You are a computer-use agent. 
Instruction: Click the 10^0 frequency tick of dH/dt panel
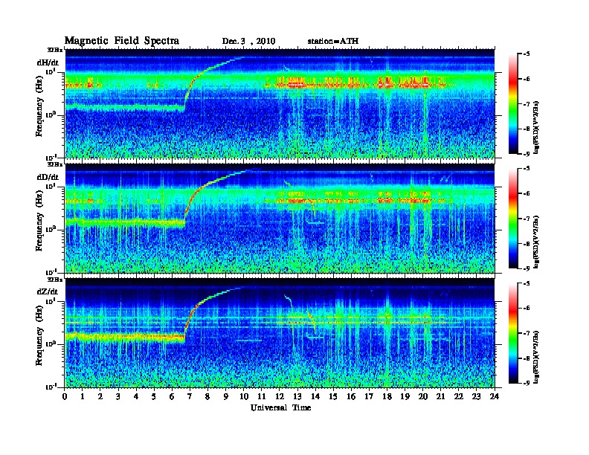(51, 115)
